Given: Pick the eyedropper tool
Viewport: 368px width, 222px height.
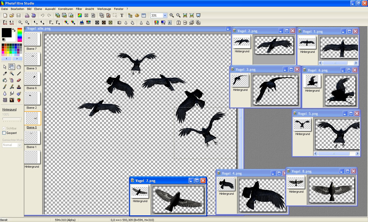Looking at the screenshot, I should (5, 73).
